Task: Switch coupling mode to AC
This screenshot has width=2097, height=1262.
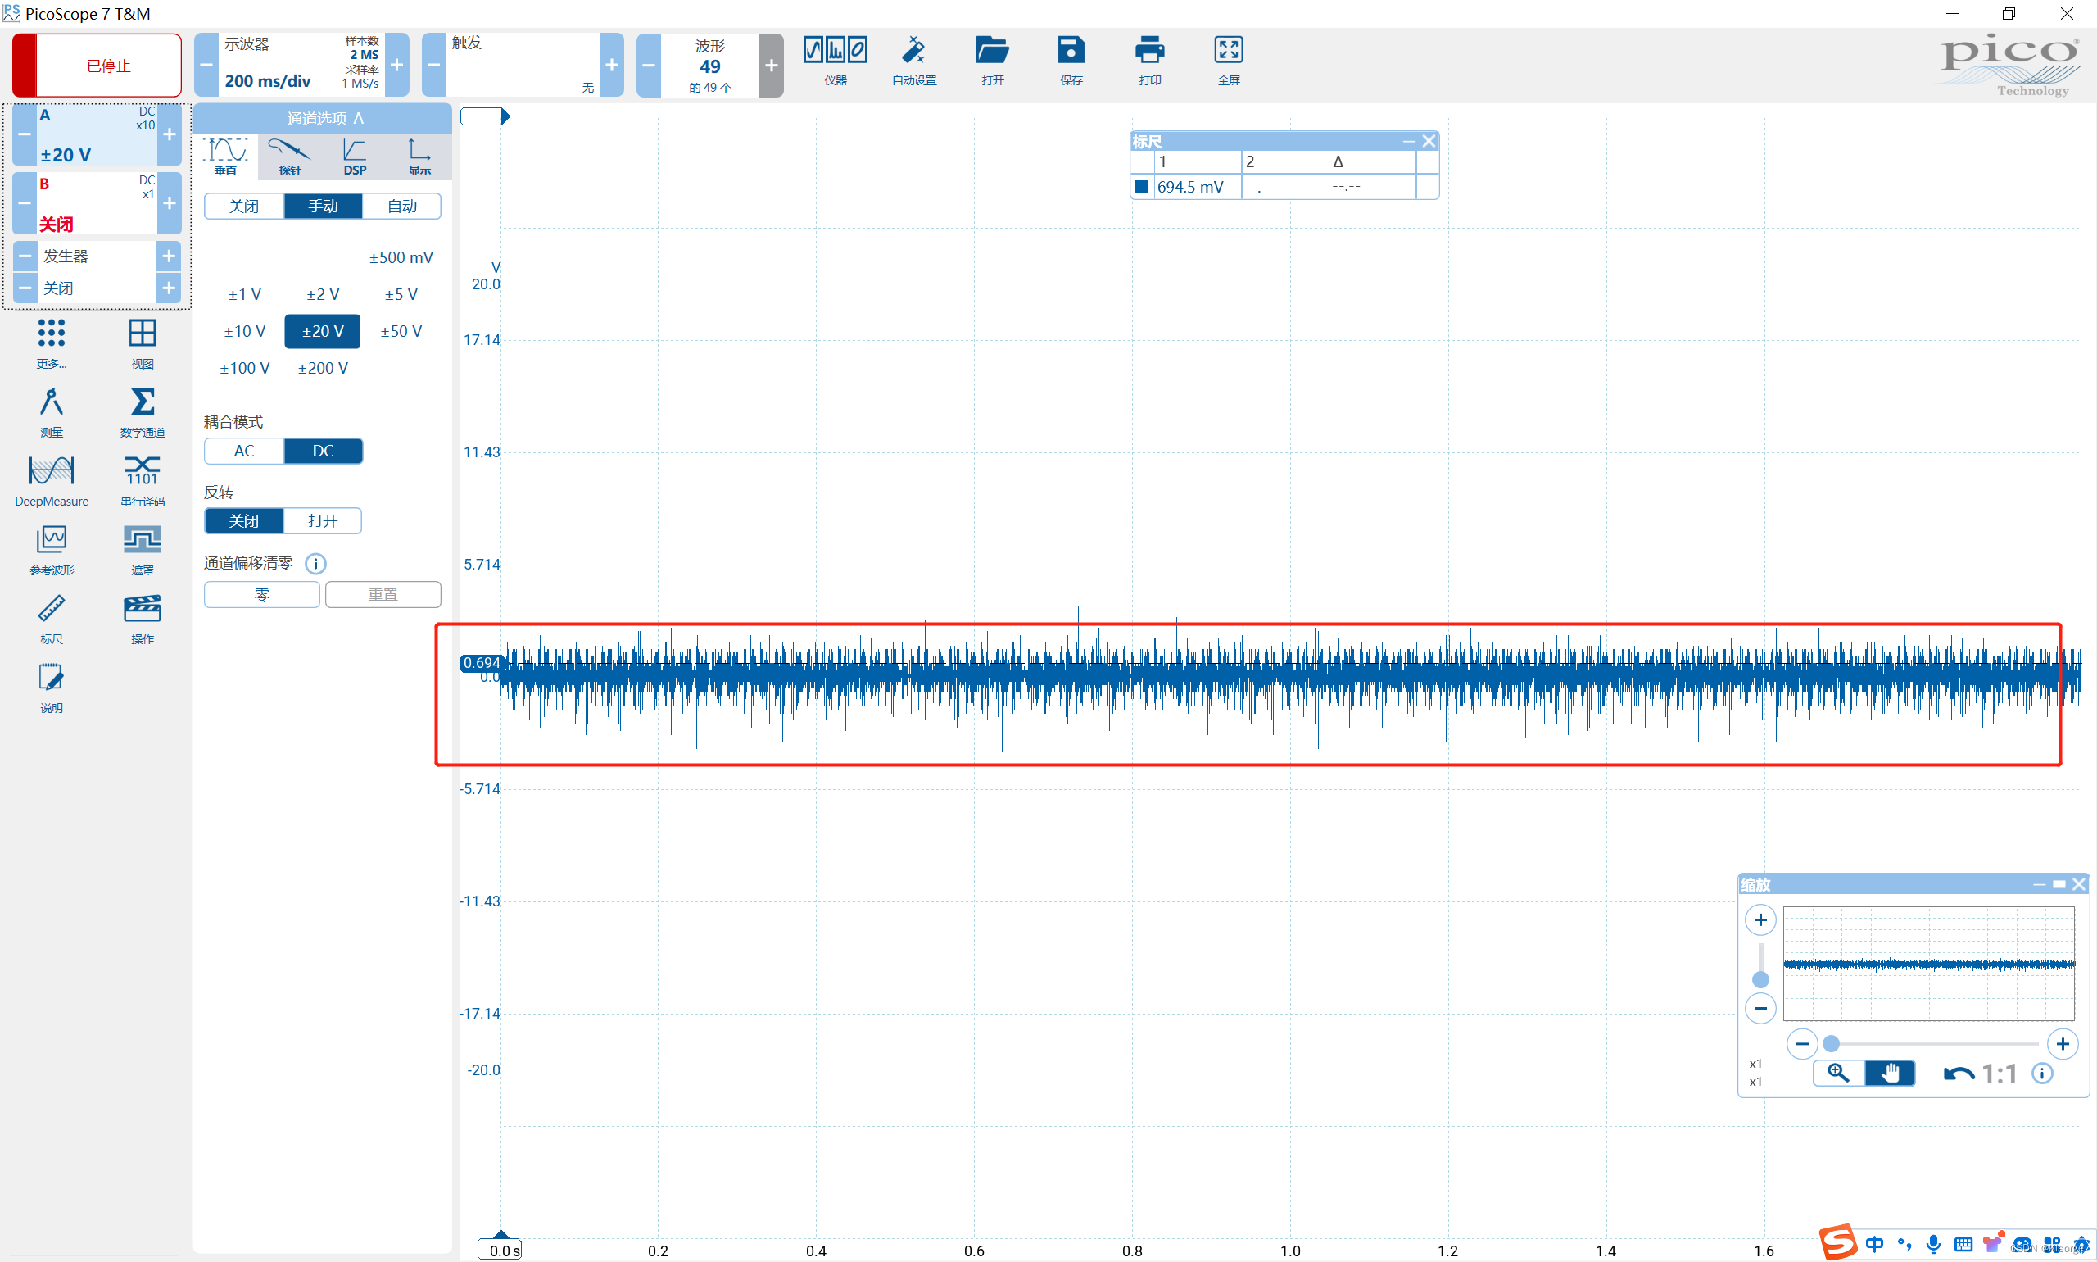Action: 244,451
